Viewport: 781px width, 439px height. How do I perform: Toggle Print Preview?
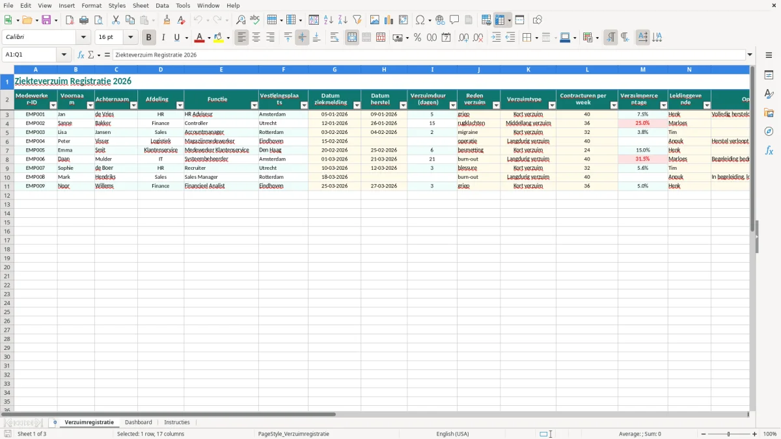[x=98, y=20]
